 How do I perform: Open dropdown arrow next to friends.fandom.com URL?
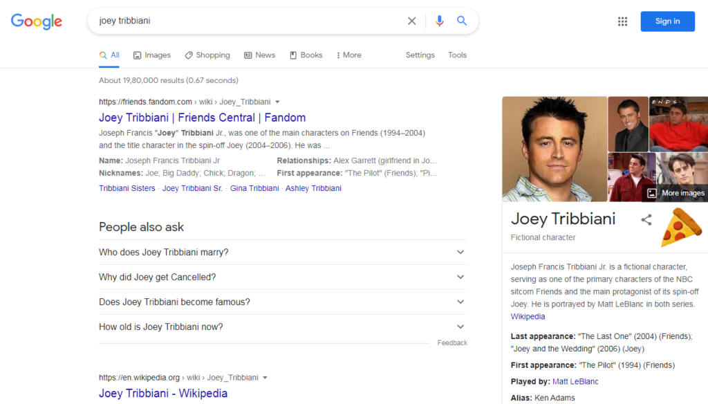tap(277, 102)
